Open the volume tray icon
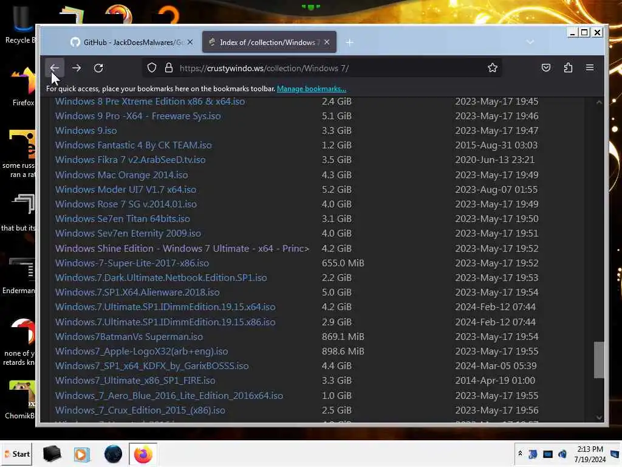This screenshot has width=622, height=467. click(562, 454)
